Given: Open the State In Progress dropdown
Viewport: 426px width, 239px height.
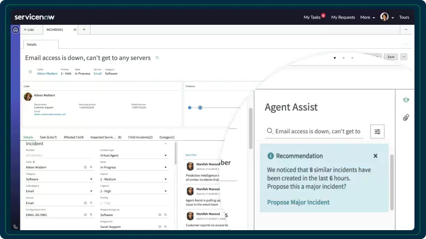Looking at the screenshot, I should (134, 167).
